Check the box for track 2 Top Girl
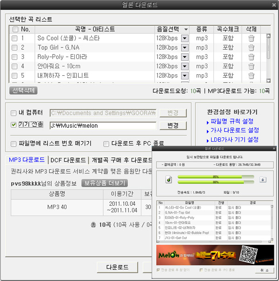This screenshot has width=279, height=281. (x=14, y=47)
